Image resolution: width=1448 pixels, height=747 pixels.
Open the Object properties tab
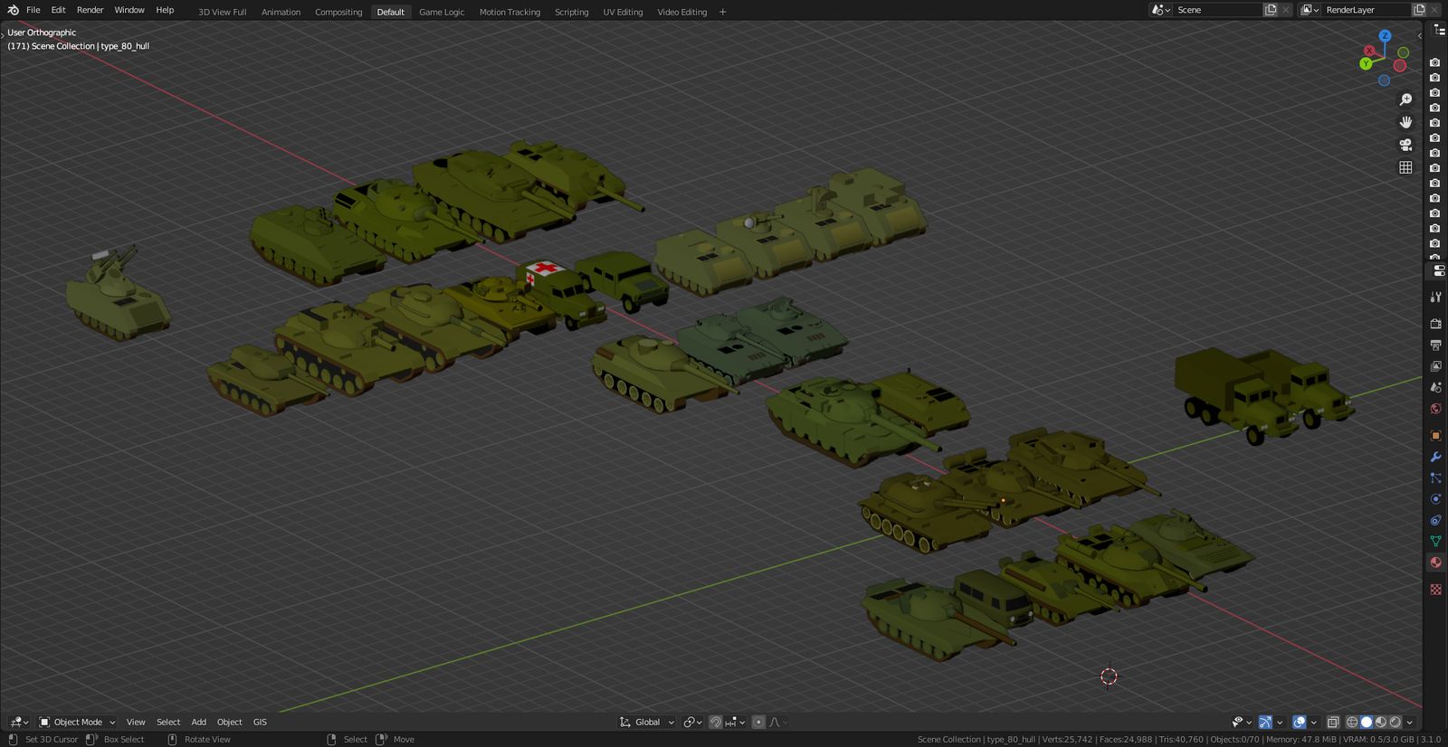[1435, 435]
